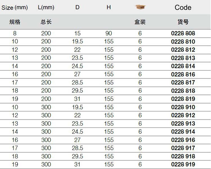This screenshot has width=211, height=169.
Task: Select the 规格 subheader label
Action: pyautogui.click(x=15, y=22)
